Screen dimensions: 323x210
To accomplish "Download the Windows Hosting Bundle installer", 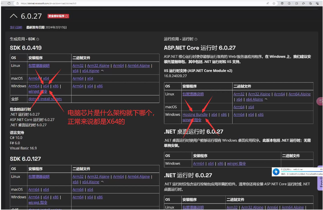I will coord(195,115).
